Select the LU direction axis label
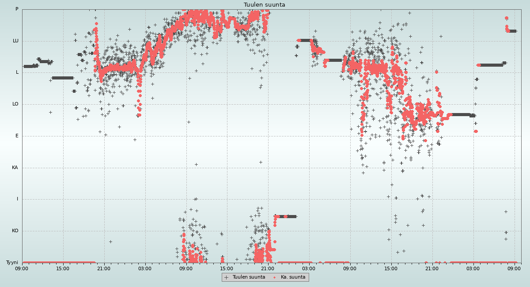Image resolution: width=530 pixels, height=287 pixels. pos(15,41)
